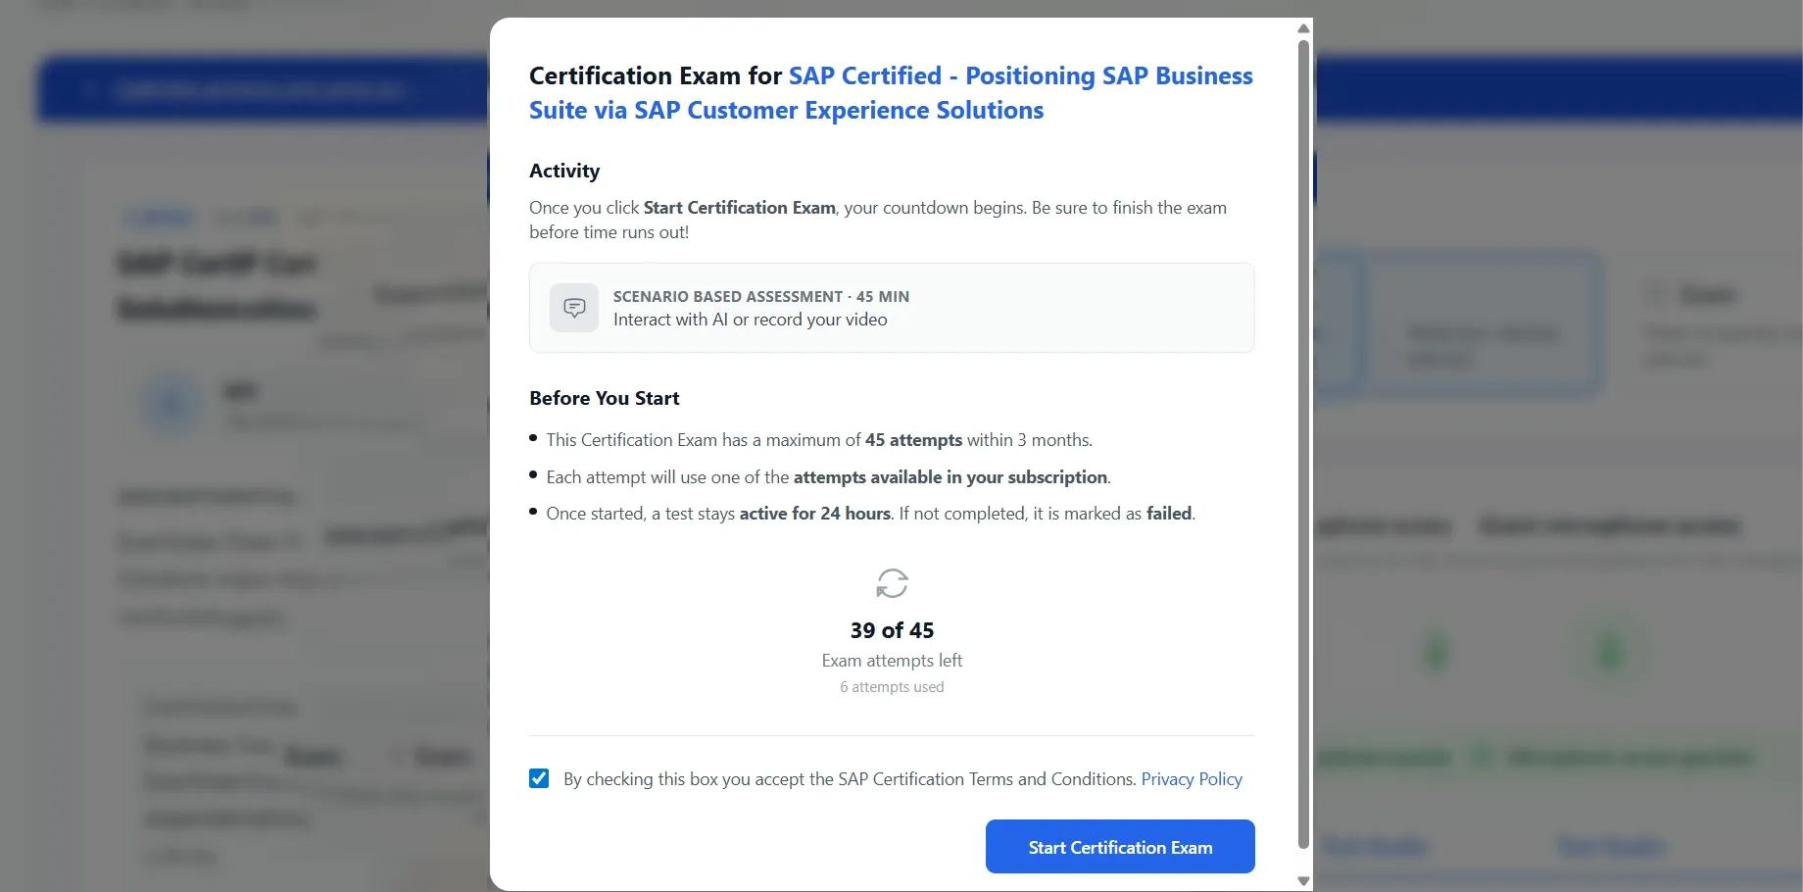
Task: Click the dialog scrollbar down arrow
Action: pos(1303,880)
